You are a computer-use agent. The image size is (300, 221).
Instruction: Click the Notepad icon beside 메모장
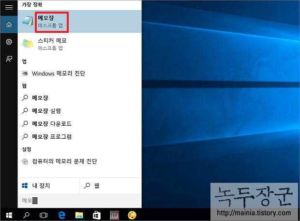pyautogui.click(x=28, y=21)
